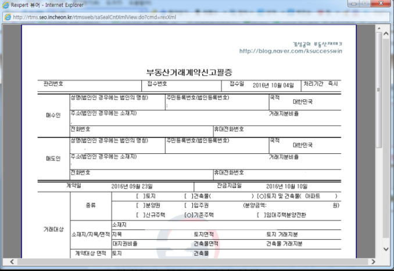This screenshot has width=394, height=271.
Task: Click the 거래대상 label
Action: tap(53, 229)
